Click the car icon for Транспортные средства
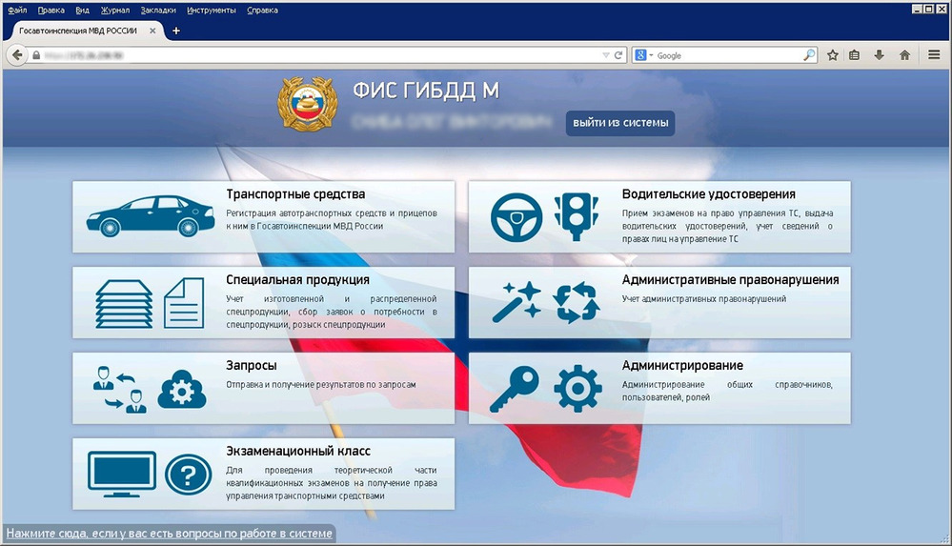The image size is (952, 546). click(x=151, y=215)
